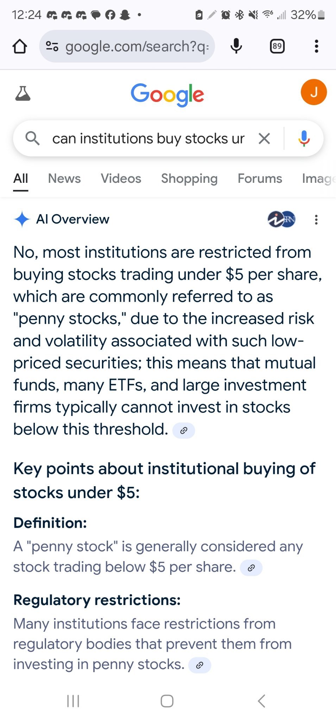
Task: Switch to the Videos tab
Action: [x=121, y=179]
